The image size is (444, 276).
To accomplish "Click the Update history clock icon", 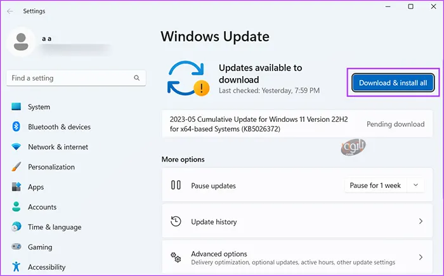I will (176, 221).
